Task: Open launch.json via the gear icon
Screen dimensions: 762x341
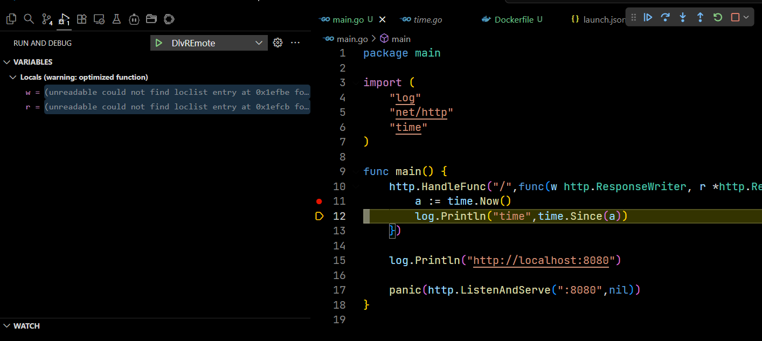Action: 278,43
